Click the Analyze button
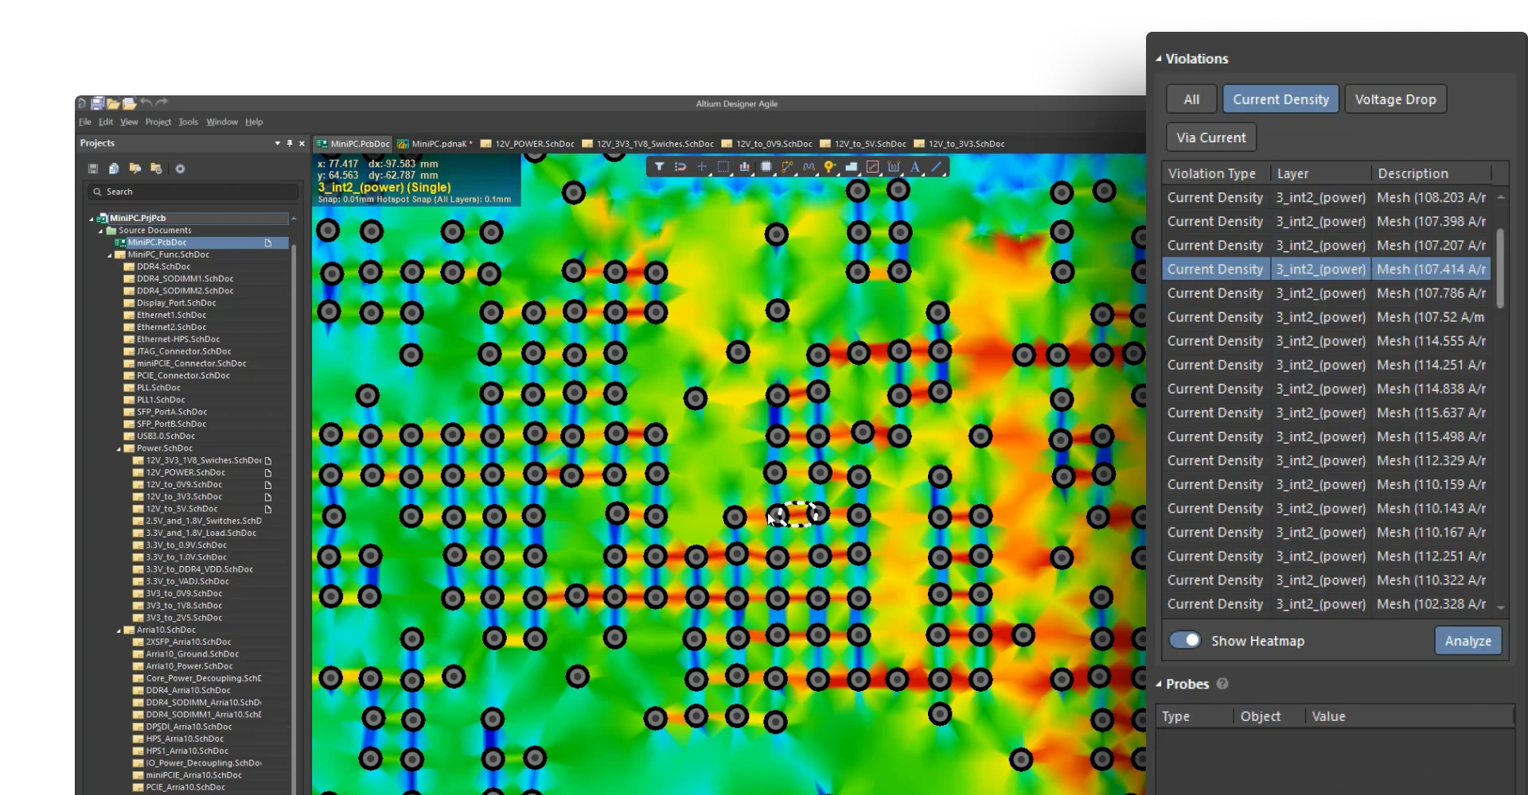This screenshot has height=795, width=1528. tap(1468, 641)
